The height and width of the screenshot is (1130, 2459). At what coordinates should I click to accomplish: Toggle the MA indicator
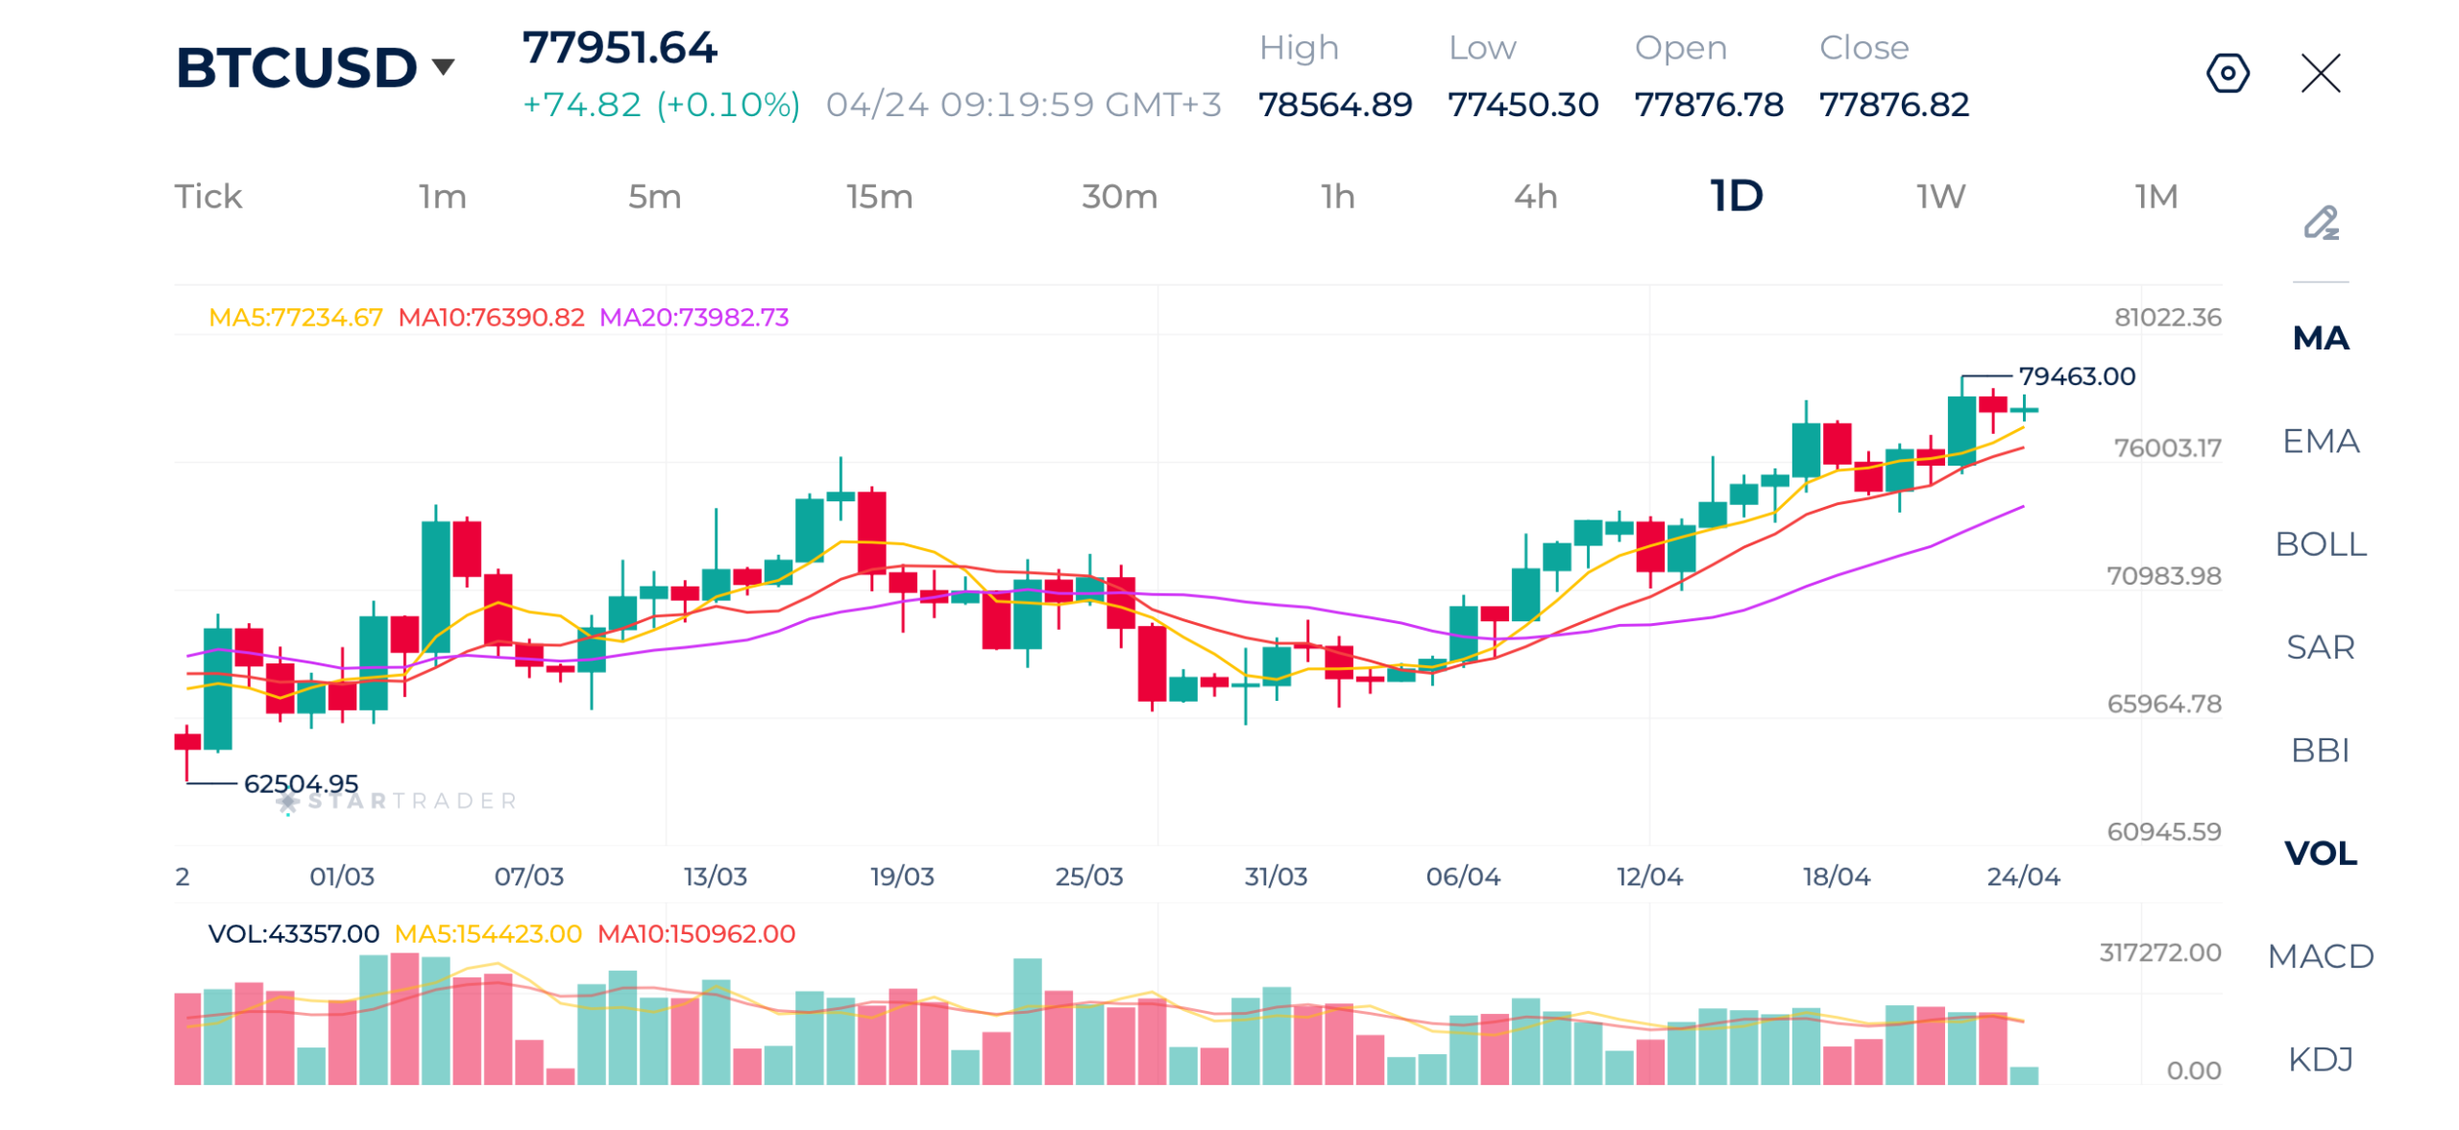coord(2320,337)
